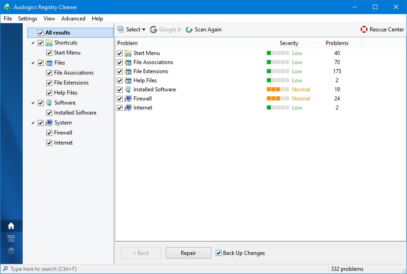This screenshot has height=274, width=407.
Task: Disable Back Up Changes checkbox
Action: pyautogui.click(x=219, y=253)
